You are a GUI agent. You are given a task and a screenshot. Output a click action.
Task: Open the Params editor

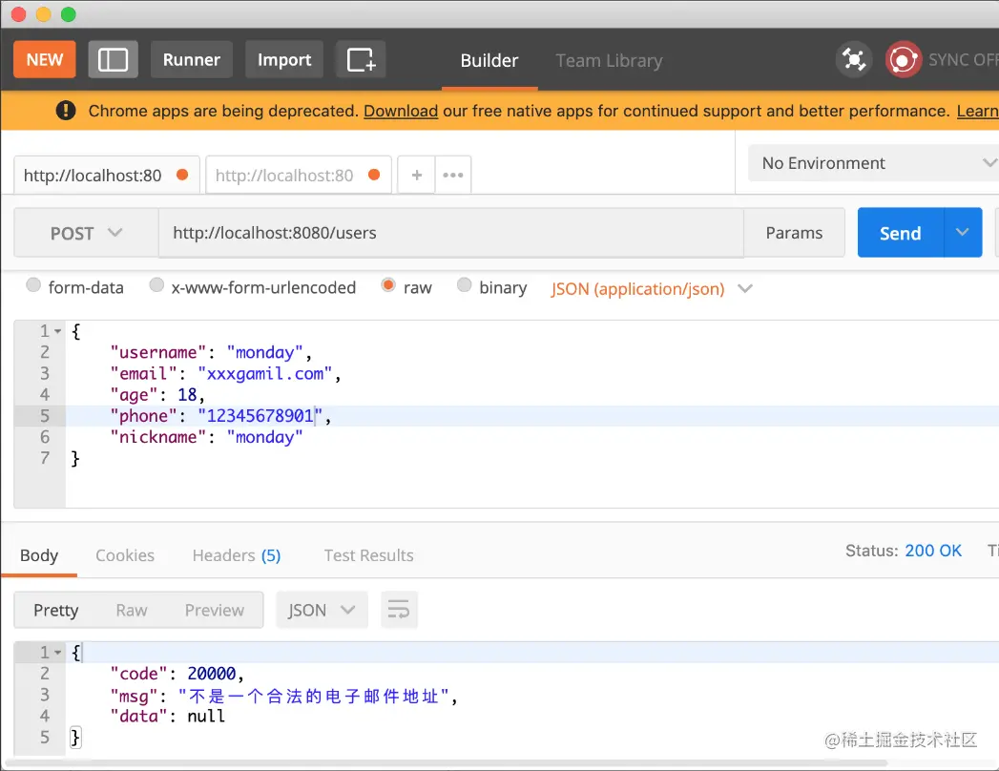tap(794, 233)
